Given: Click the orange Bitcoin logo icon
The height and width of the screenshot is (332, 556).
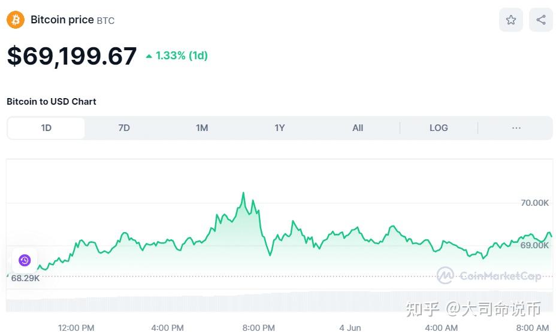Looking at the screenshot, I should pyautogui.click(x=16, y=20).
